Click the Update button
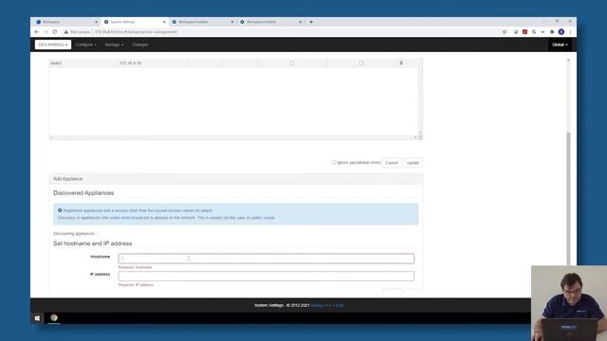The image size is (607, 341). tap(413, 163)
